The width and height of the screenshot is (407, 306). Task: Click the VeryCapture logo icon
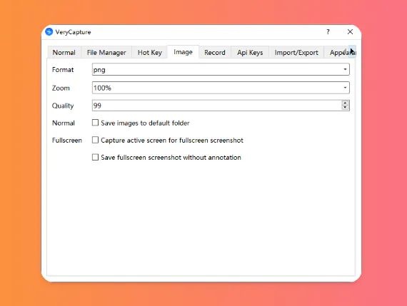pyautogui.click(x=49, y=31)
